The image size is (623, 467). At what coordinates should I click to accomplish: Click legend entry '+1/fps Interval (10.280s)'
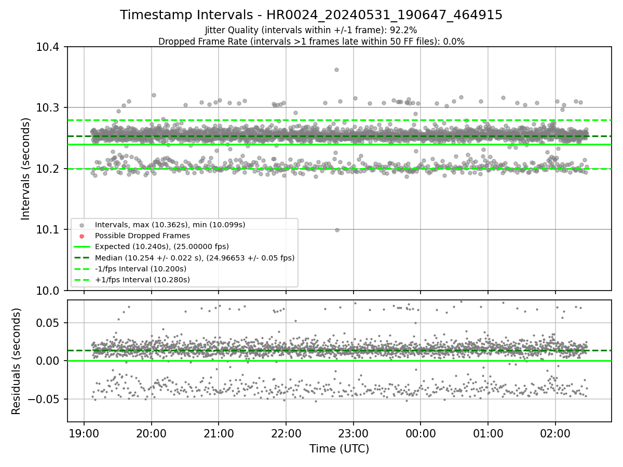tap(142, 280)
